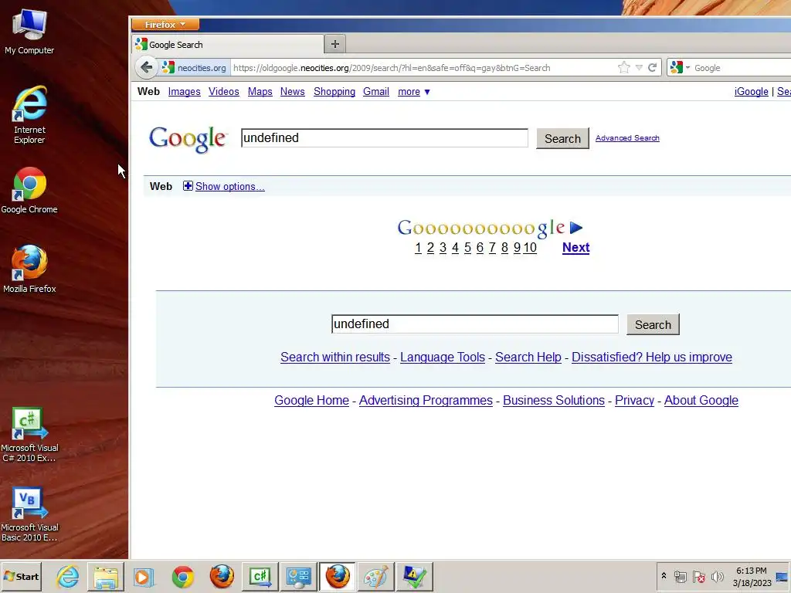
Task: Open the Control Panel taskbar icon
Action: pyautogui.click(x=299, y=576)
